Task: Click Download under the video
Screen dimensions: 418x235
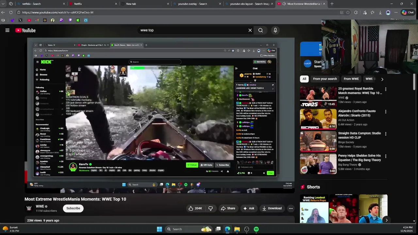Action: click(x=272, y=208)
